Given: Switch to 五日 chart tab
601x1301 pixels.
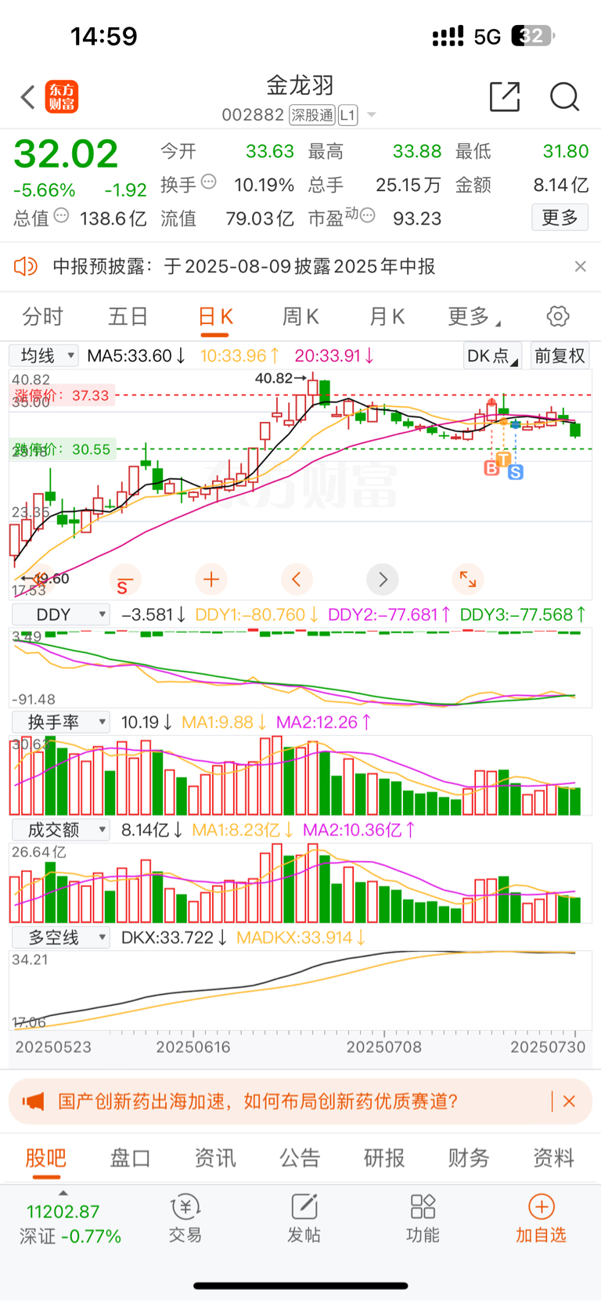Looking at the screenshot, I should [128, 316].
